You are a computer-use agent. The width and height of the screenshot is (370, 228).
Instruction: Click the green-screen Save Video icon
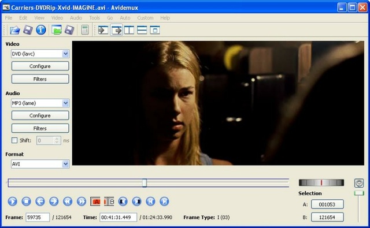[57, 30]
